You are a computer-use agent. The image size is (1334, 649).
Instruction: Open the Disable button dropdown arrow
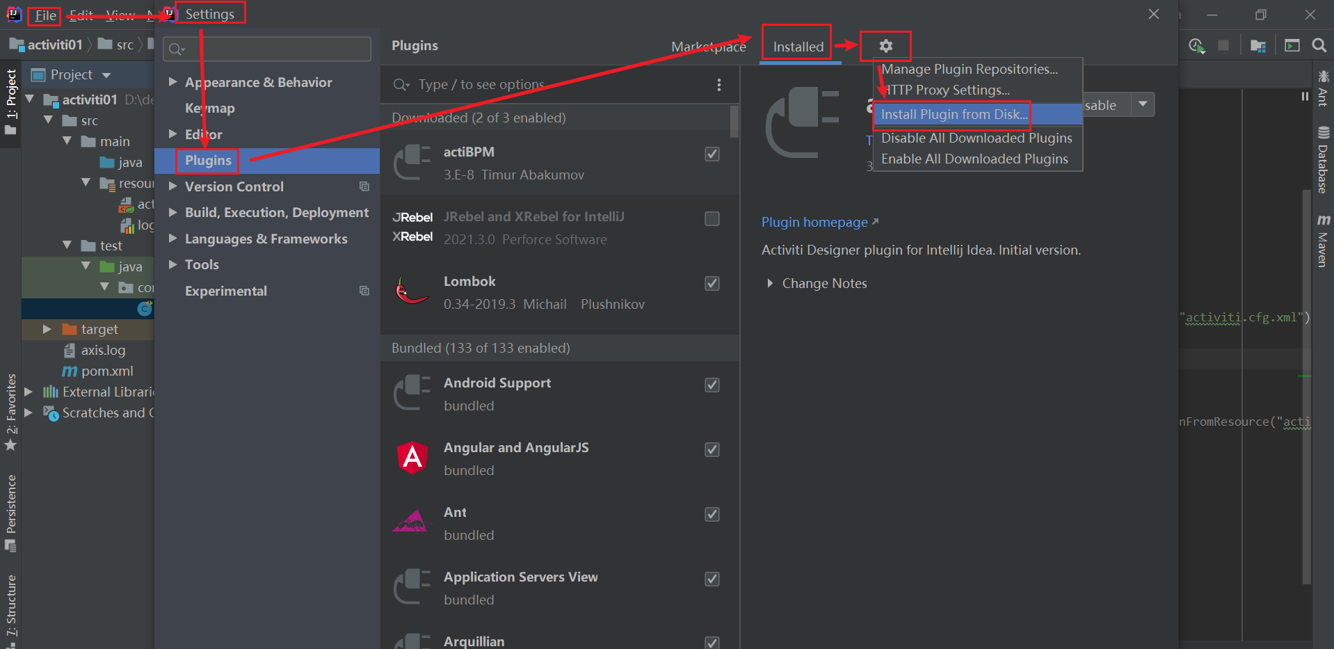(x=1143, y=104)
